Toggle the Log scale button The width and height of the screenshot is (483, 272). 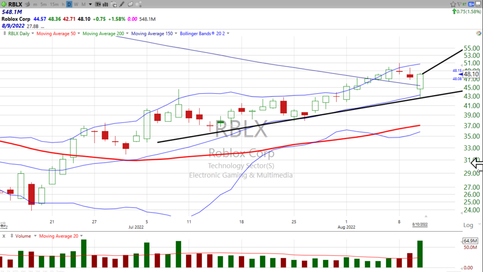click(x=468, y=225)
